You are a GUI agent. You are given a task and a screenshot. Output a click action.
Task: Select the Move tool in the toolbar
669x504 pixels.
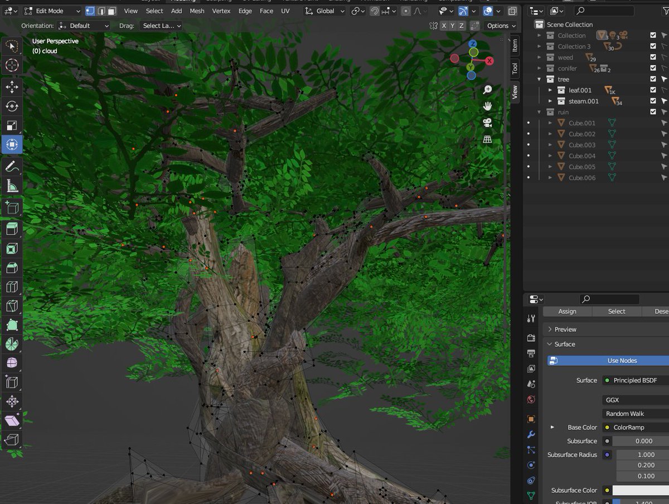pos(12,86)
